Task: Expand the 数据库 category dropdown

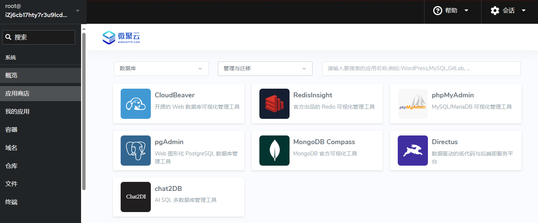Action: point(161,69)
